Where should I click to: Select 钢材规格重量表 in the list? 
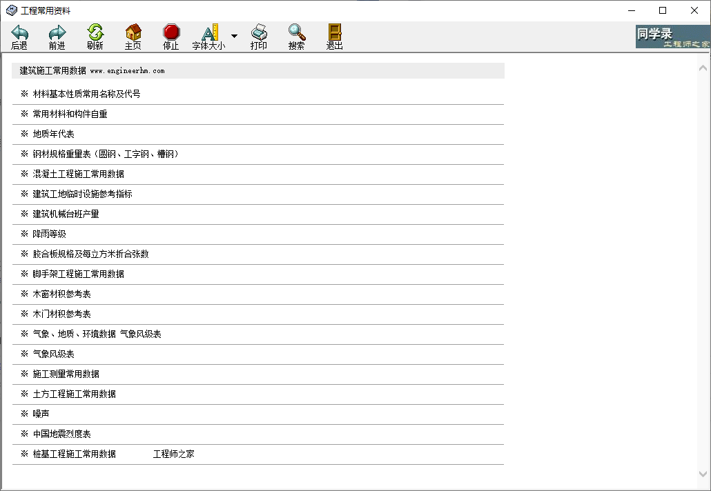pyautogui.click(x=107, y=154)
